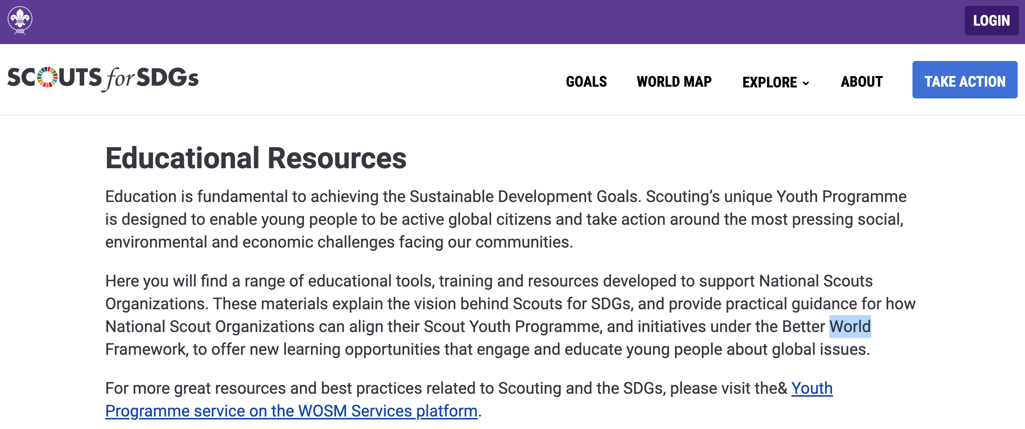Click inside the page body content area

(509, 278)
